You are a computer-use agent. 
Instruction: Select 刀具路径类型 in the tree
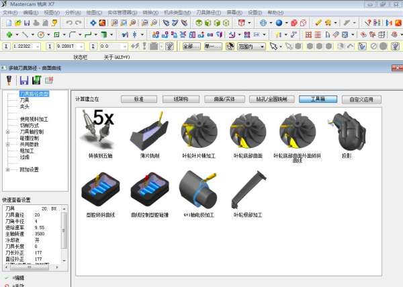34,94
